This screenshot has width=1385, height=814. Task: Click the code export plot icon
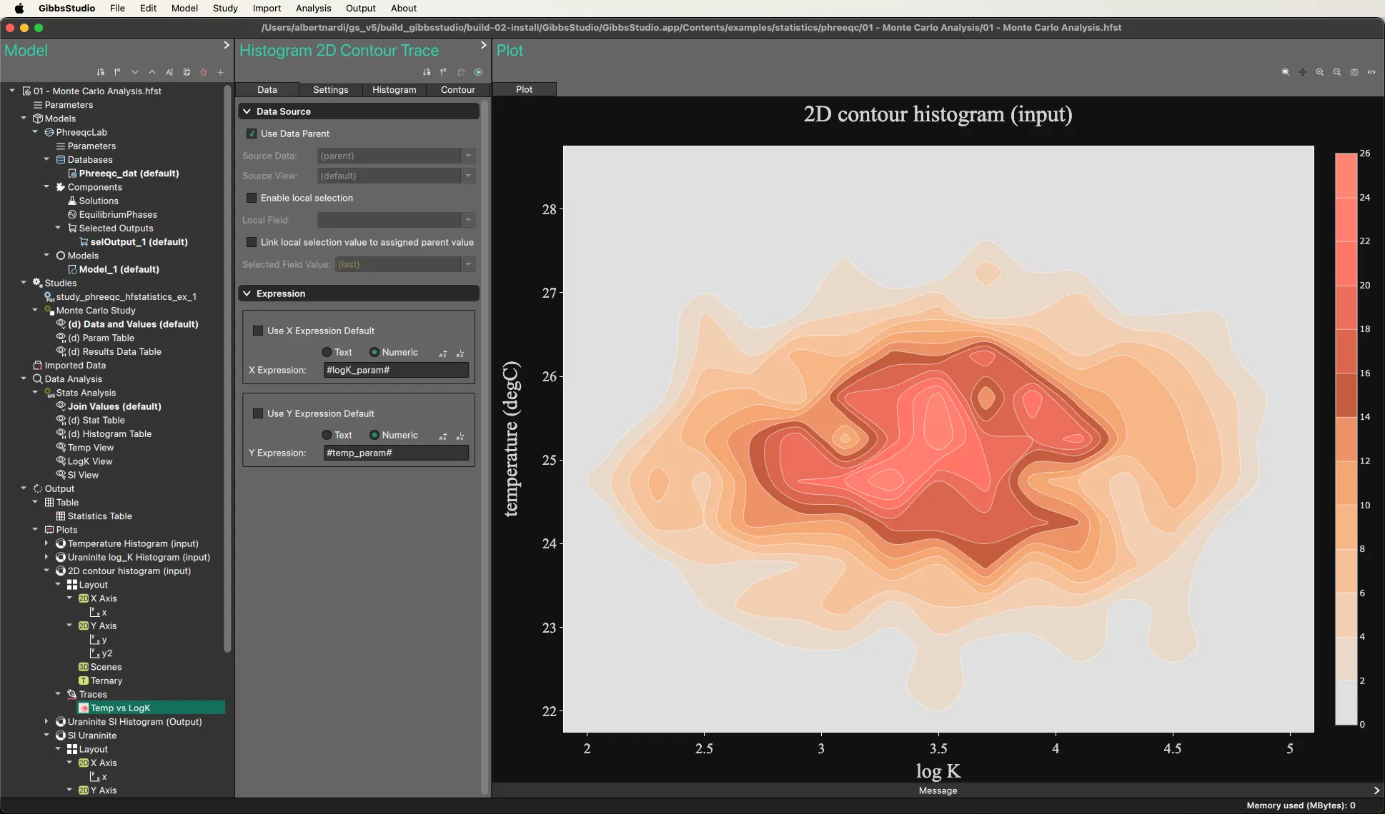pyautogui.click(x=1371, y=72)
